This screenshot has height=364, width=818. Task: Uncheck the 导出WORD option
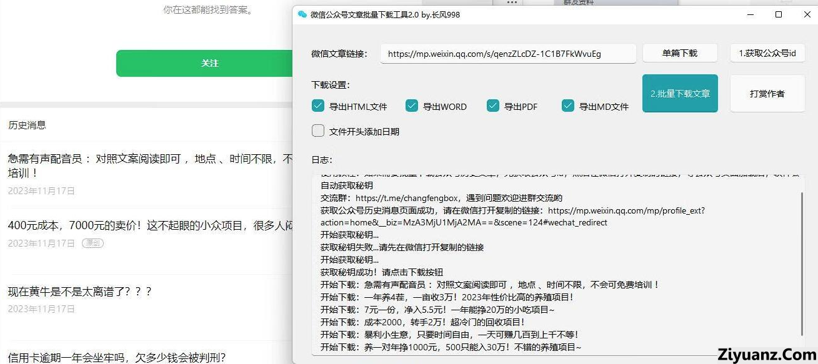[x=412, y=106]
